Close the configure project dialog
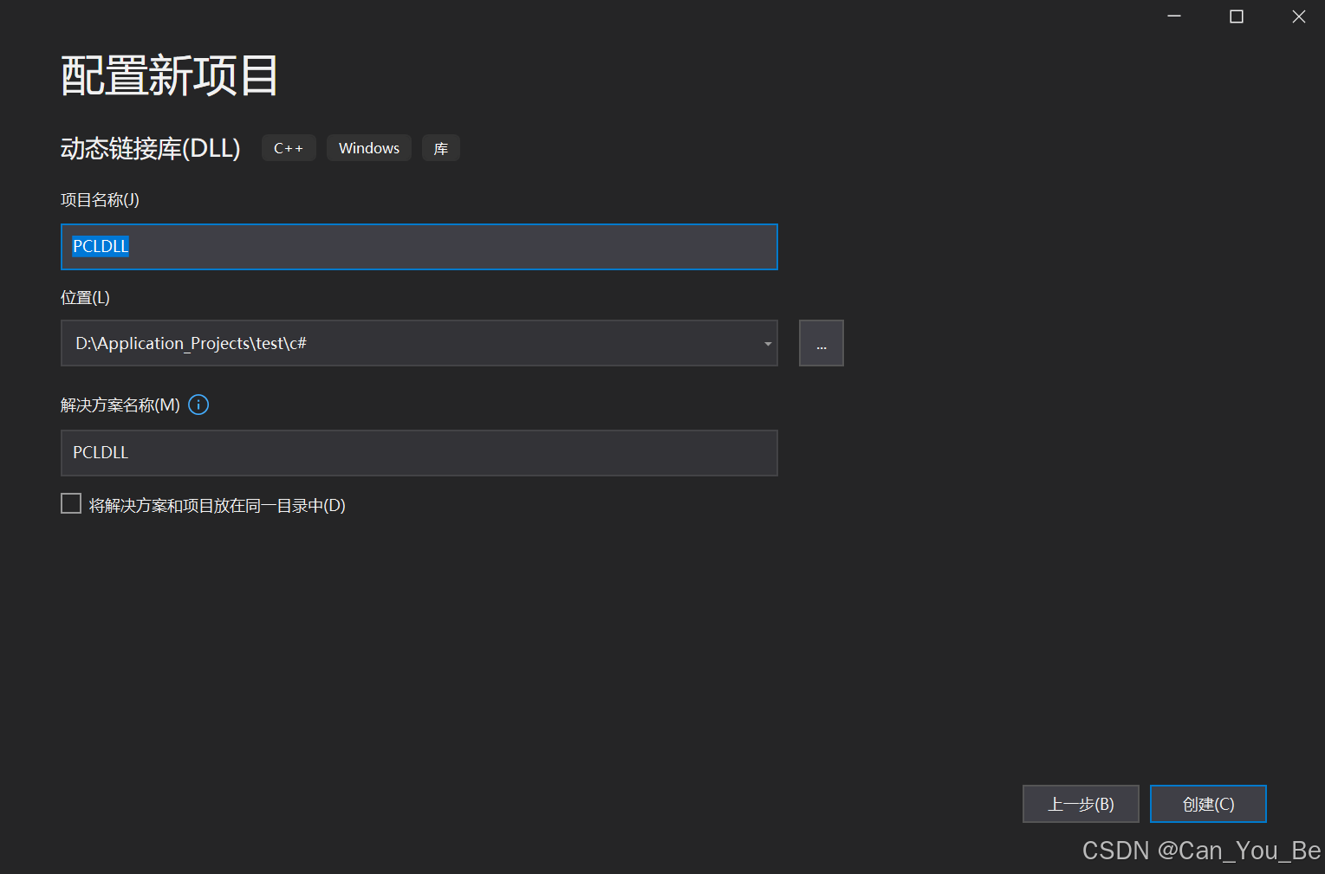This screenshot has width=1325, height=874. pyautogui.click(x=1298, y=16)
